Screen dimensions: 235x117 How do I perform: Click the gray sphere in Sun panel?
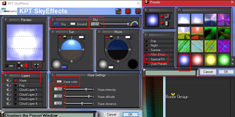(x=56, y=64)
